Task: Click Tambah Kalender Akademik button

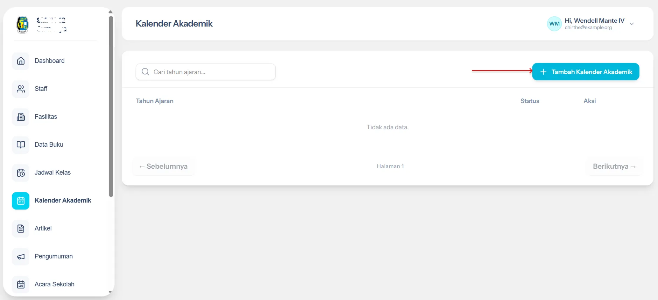Action: pyautogui.click(x=586, y=72)
